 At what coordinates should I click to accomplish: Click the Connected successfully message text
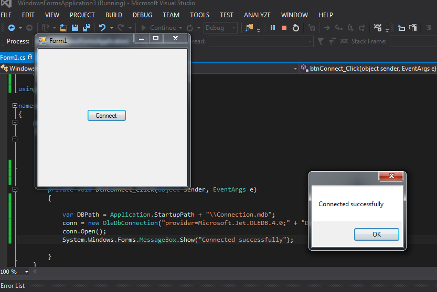(351, 204)
